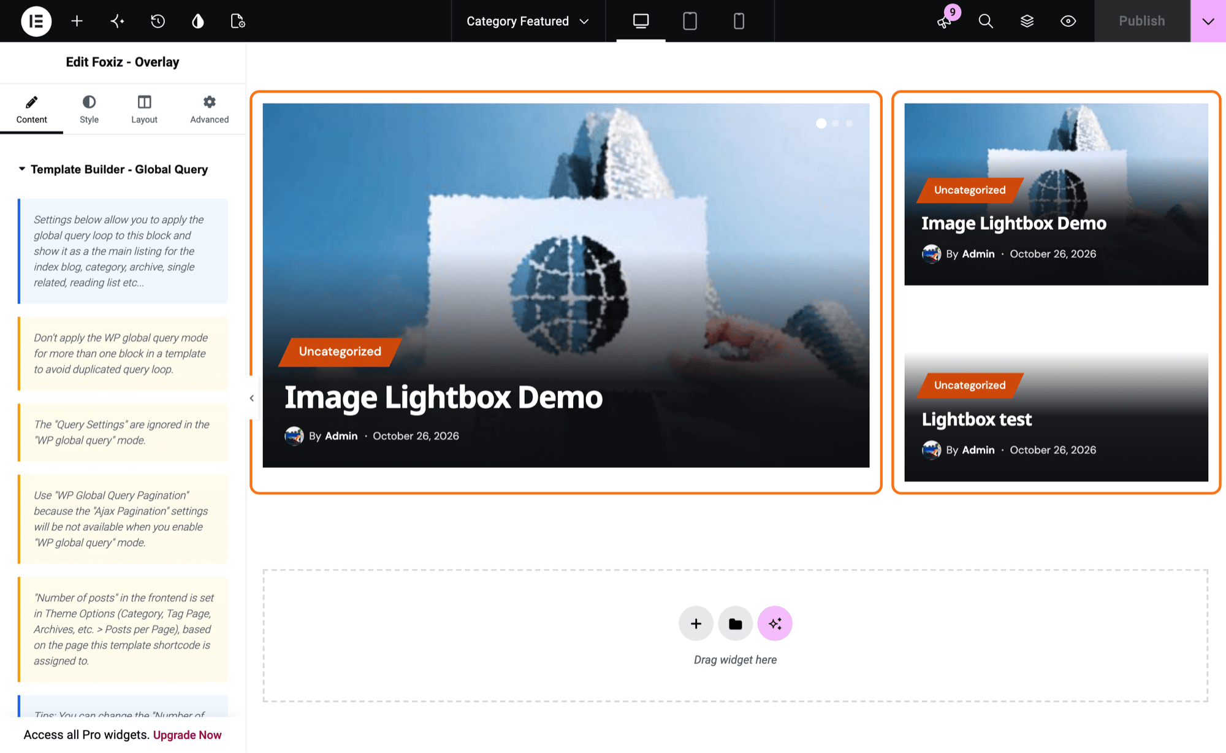Open the Elementor logo menu
The image size is (1226, 753).
[36, 21]
